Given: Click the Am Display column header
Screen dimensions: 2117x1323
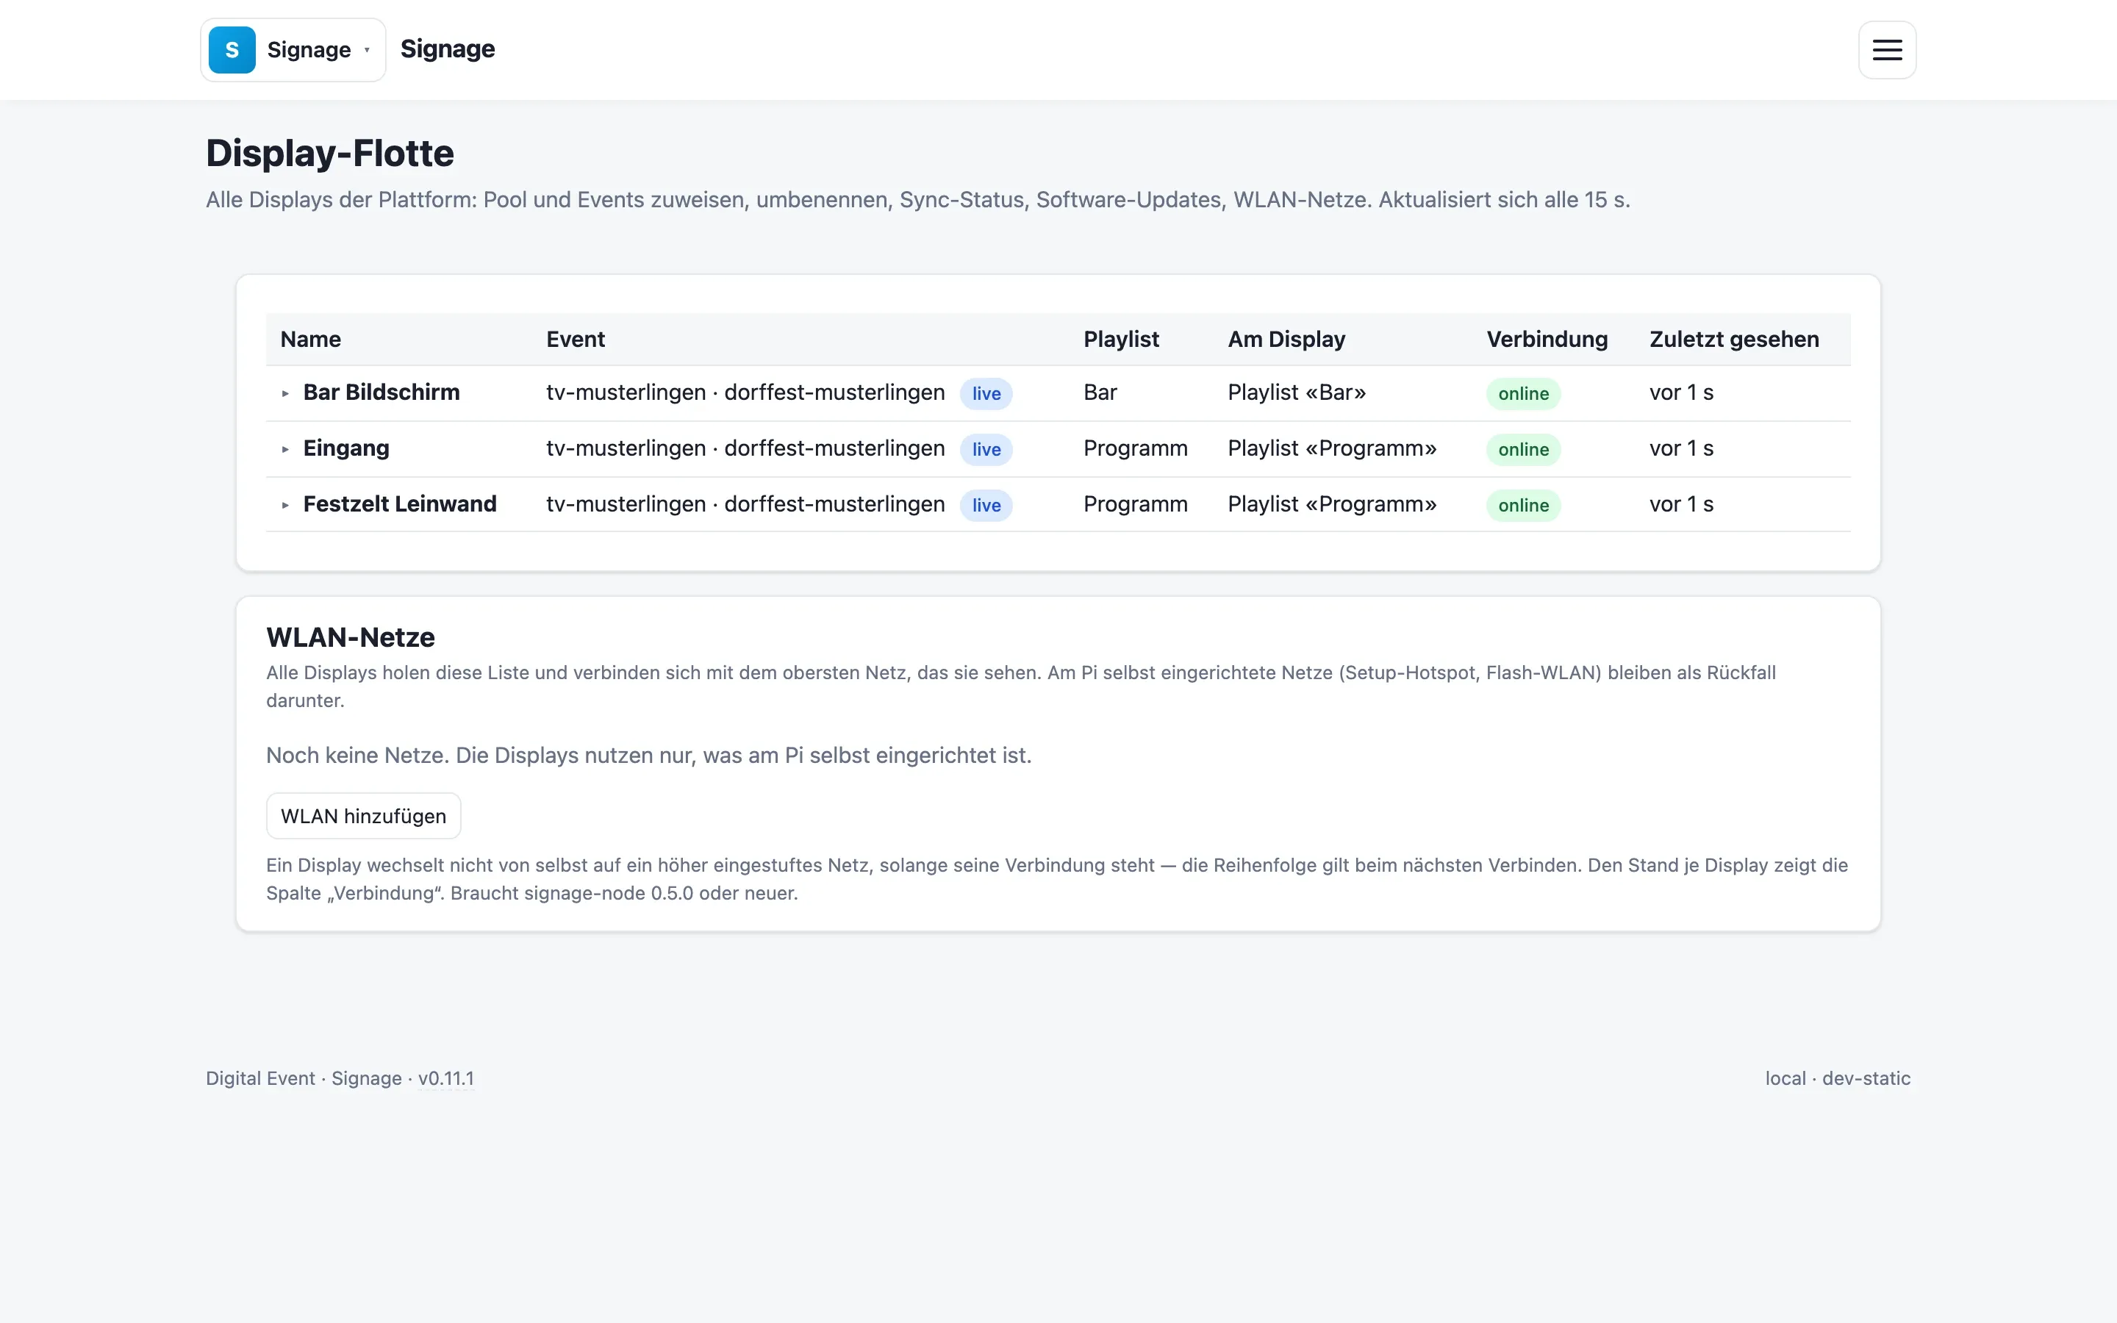Looking at the screenshot, I should click(1286, 340).
